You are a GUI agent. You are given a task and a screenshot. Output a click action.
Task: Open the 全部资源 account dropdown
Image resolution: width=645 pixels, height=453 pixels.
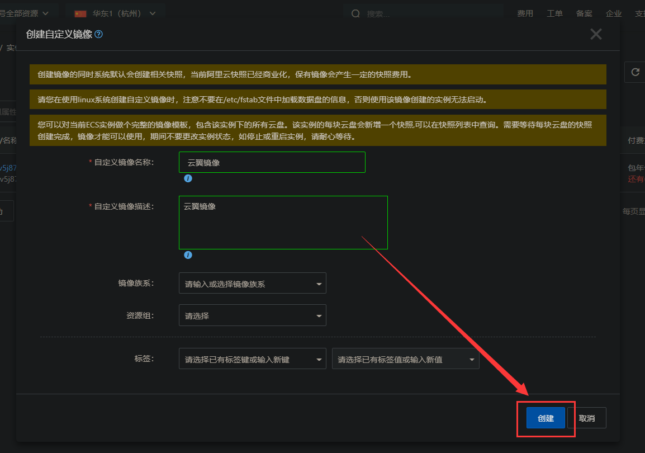tap(28, 13)
